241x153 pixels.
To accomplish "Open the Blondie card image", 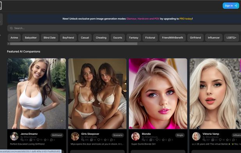I will 158,94.
